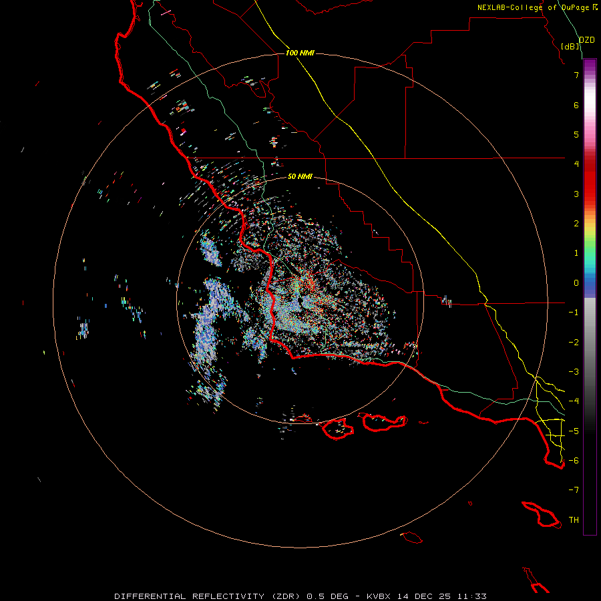Click the 100 NMI range ring label
Viewport: 601px width, 601px height.
click(x=300, y=53)
